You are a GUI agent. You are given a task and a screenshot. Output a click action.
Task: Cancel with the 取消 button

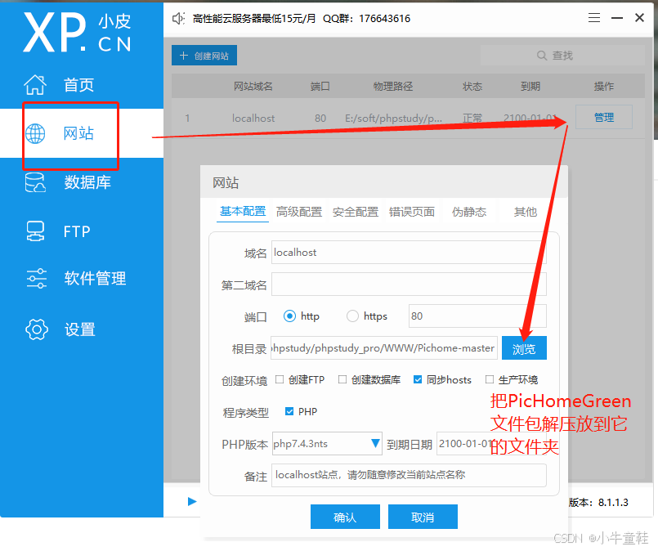(x=423, y=517)
